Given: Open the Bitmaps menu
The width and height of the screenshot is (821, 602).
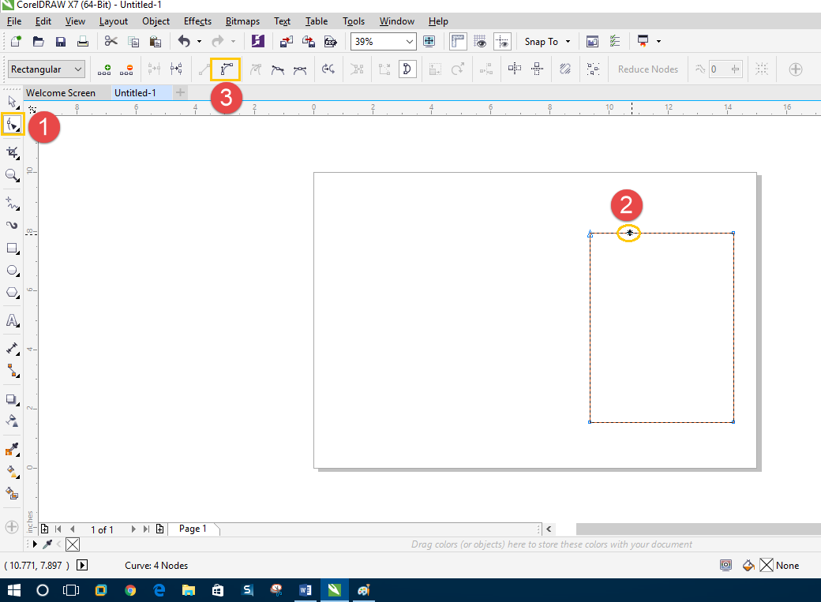Looking at the screenshot, I should click(x=242, y=21).
